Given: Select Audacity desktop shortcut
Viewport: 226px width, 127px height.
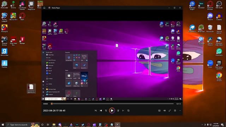Looking at the screenshot, I should pos(219,17).
